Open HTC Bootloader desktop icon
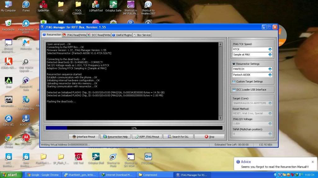The image size is (318, 178). (8, 160)
